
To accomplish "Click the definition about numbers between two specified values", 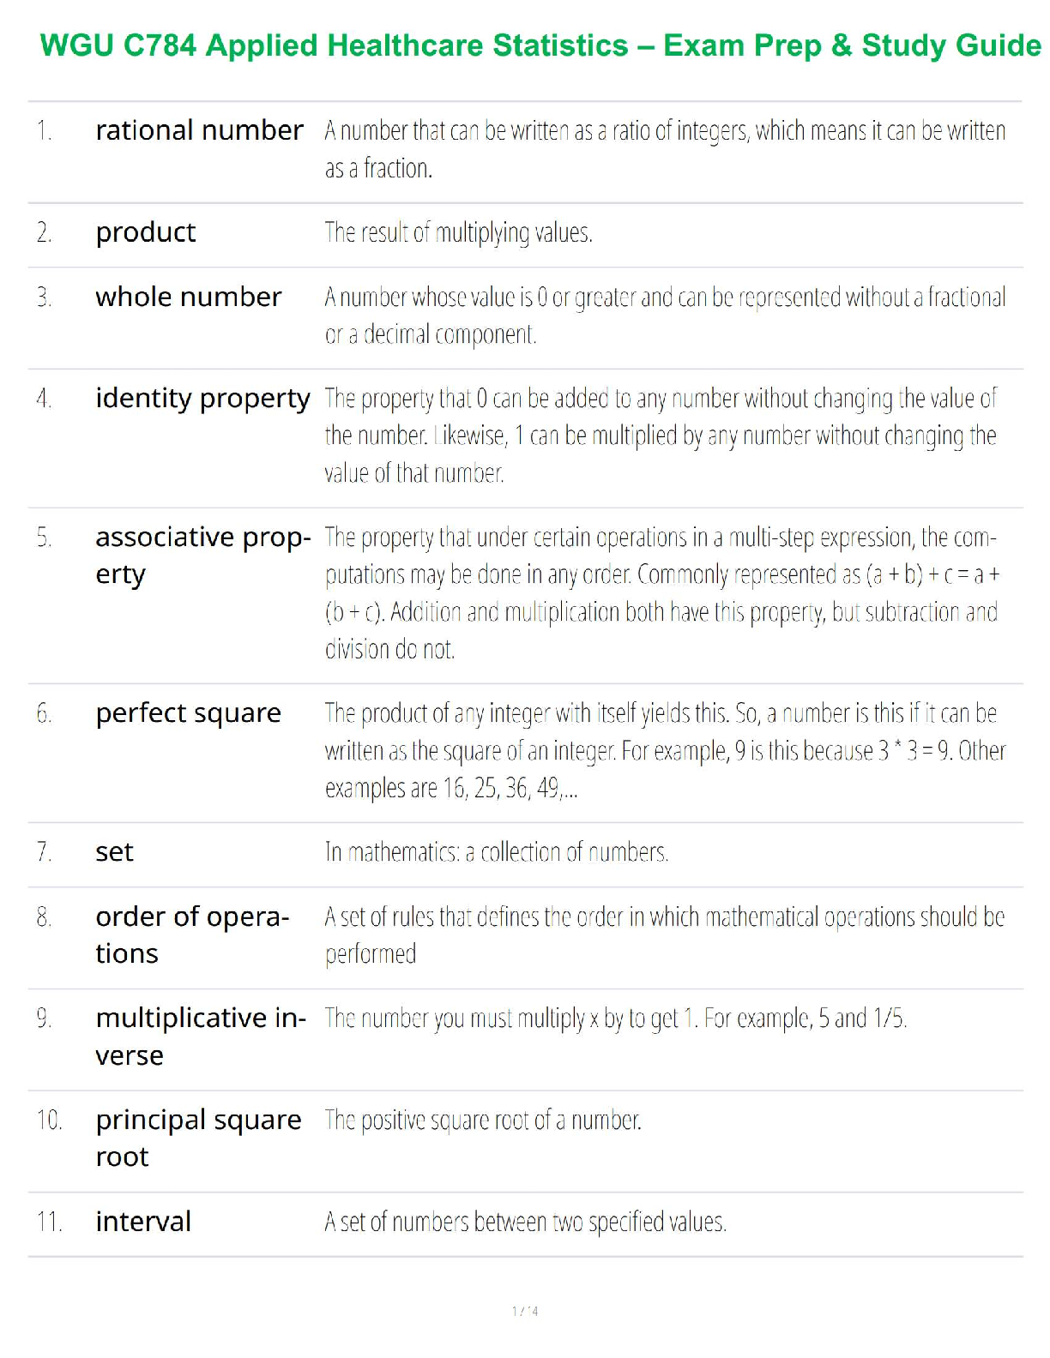I will pyautogui.click(x=525, y=1222).
